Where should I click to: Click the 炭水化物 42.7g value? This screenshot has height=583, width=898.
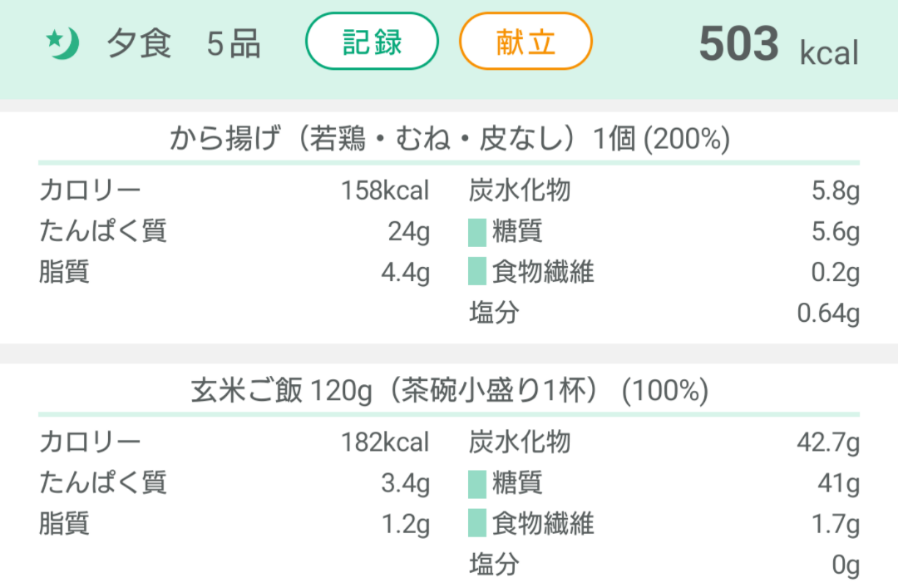pyautogui.click(x=829, y=442)
